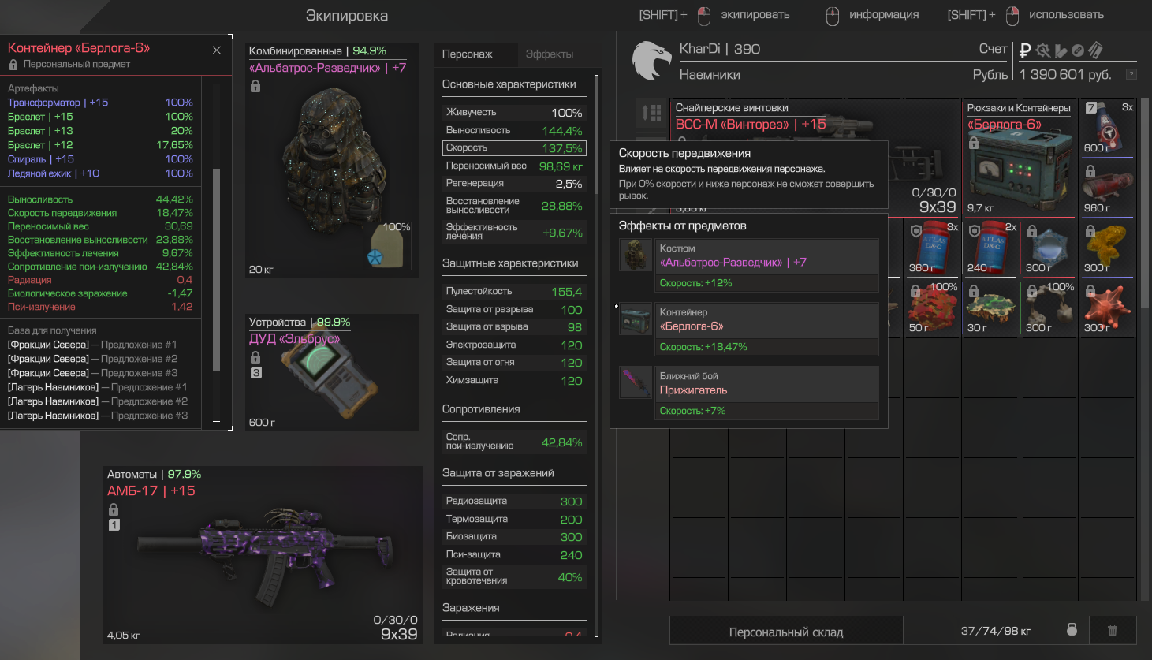
Task: Click the Браслет +13 artifact entry
Action: [100, 131]
